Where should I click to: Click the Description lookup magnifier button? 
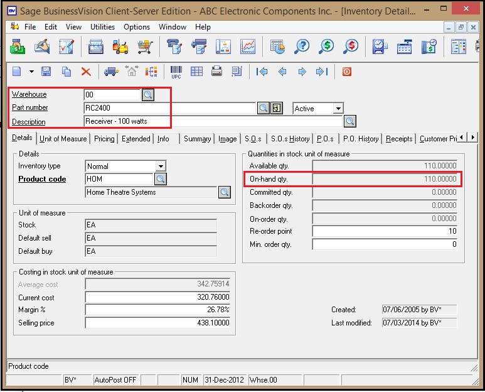[x=350, y=121]
